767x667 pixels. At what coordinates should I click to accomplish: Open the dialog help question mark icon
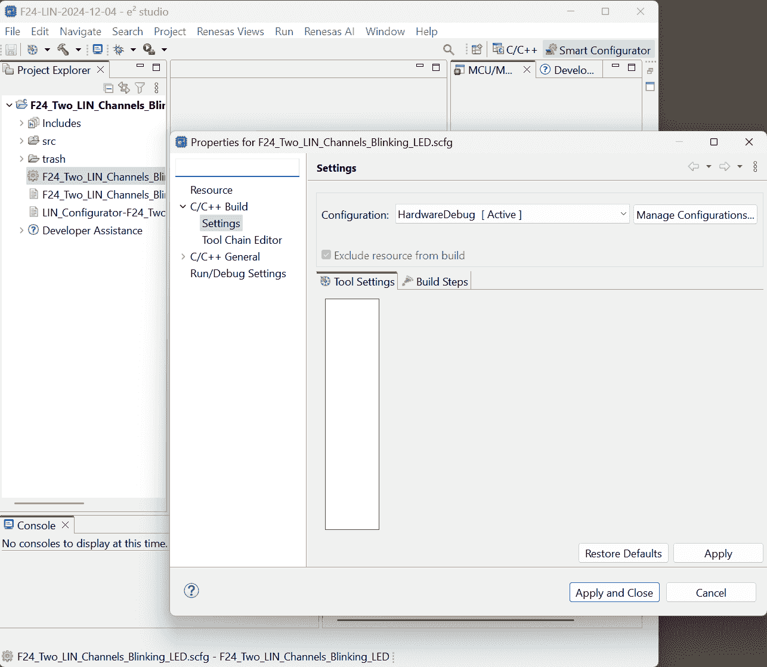point(191,591)
